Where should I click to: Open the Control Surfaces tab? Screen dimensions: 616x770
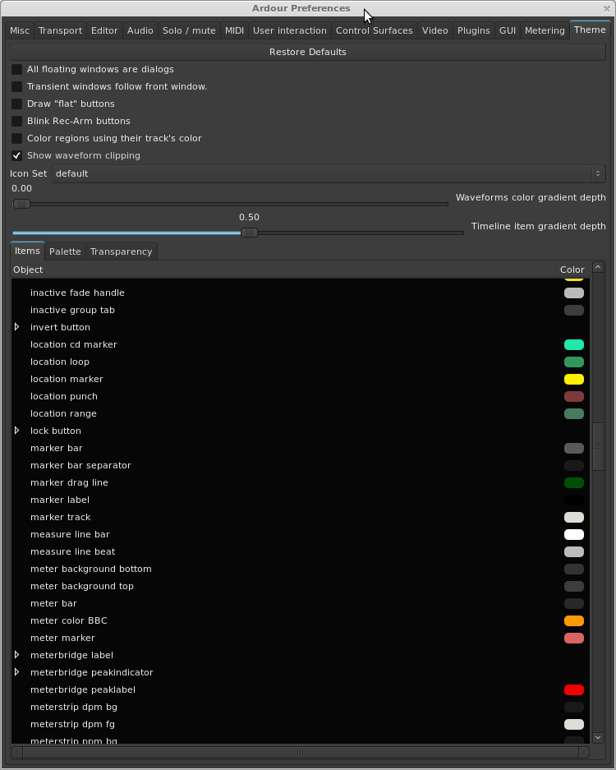[374, 30]
